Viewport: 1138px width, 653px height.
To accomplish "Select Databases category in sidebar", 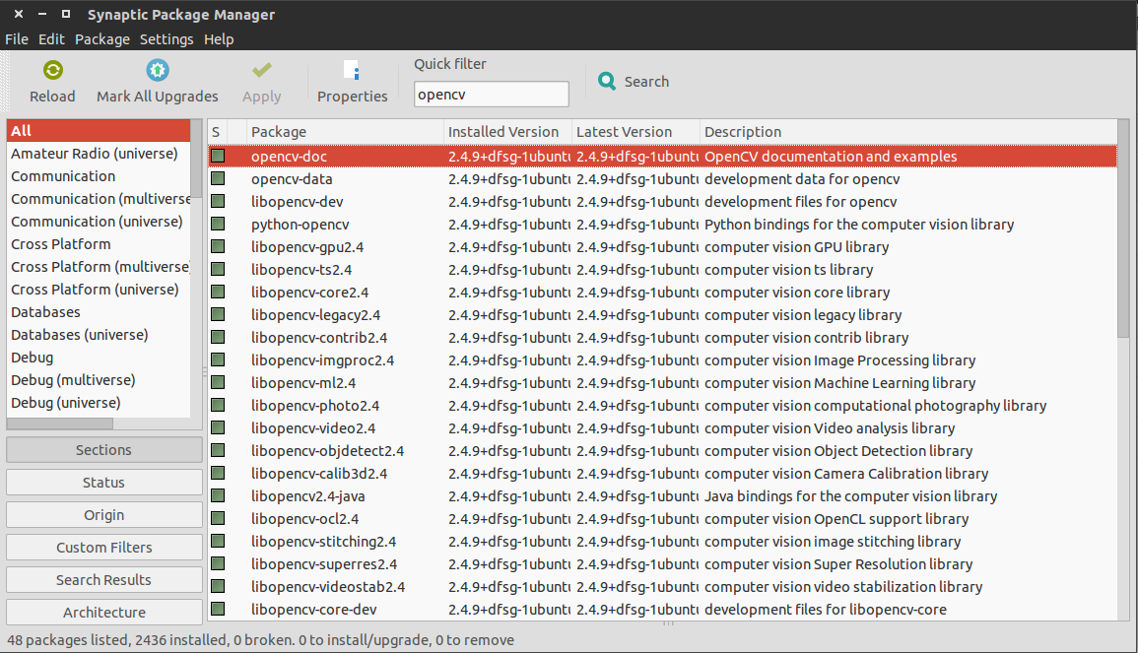I will point(46,312).
